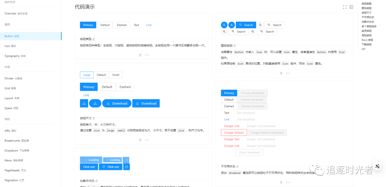Jump to 危险按钮 anchor link
Viewport: 386px width, 187px height.
tap(367, 35)
